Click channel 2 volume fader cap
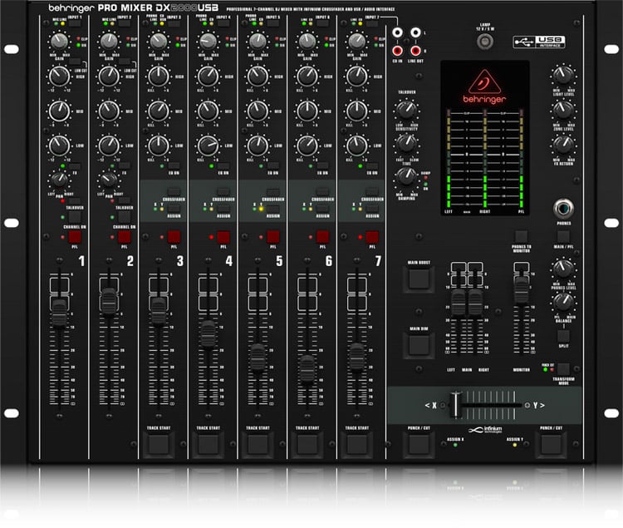This screenshot has width=623, height=528. pyautogui.click(x=109, y=301)
